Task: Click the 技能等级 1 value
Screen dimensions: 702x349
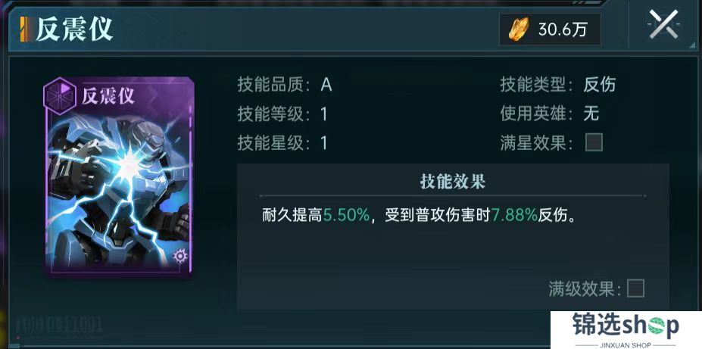Action: coord(324,114)
